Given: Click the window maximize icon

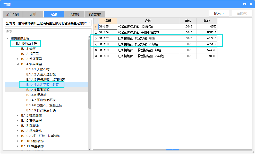Looking at the screenshot, I should pos(245,4).
